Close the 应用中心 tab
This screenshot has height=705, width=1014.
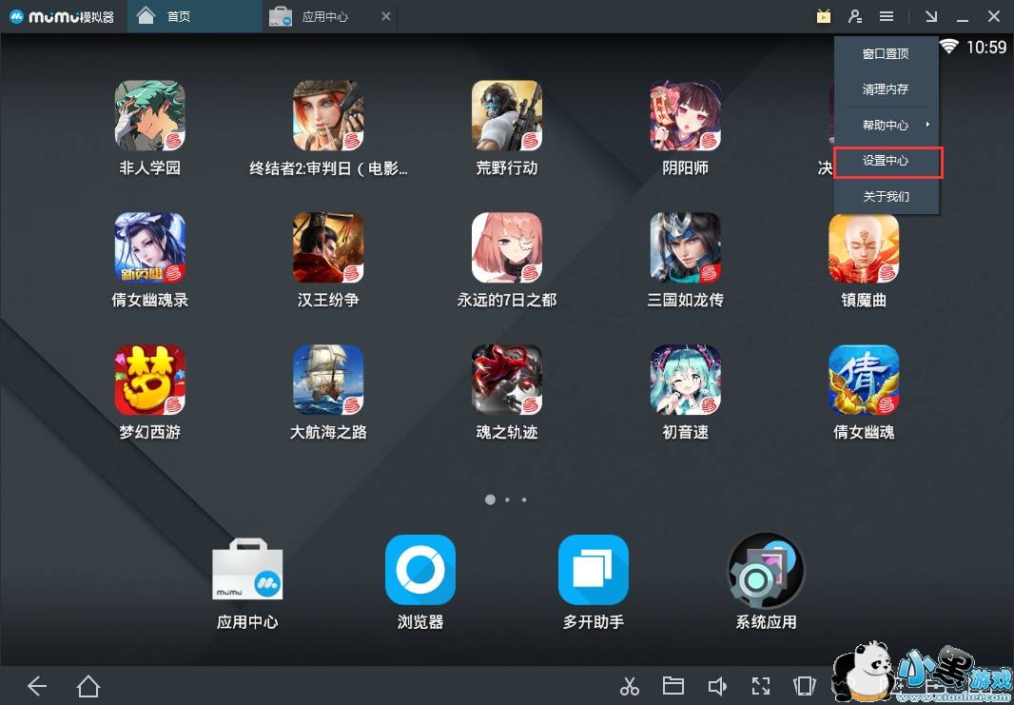386,16
